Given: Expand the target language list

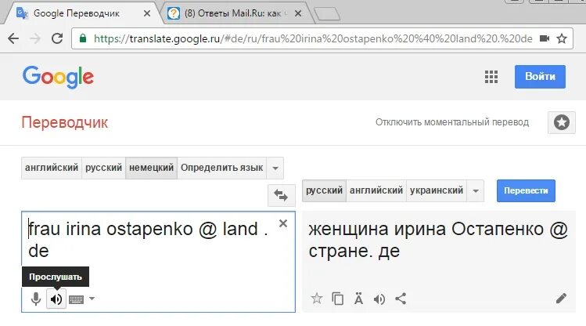Looking at the screenshot, I should (476, 191).
